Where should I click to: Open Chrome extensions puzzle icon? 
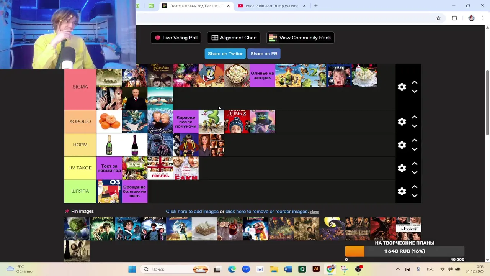click(454, 18)
